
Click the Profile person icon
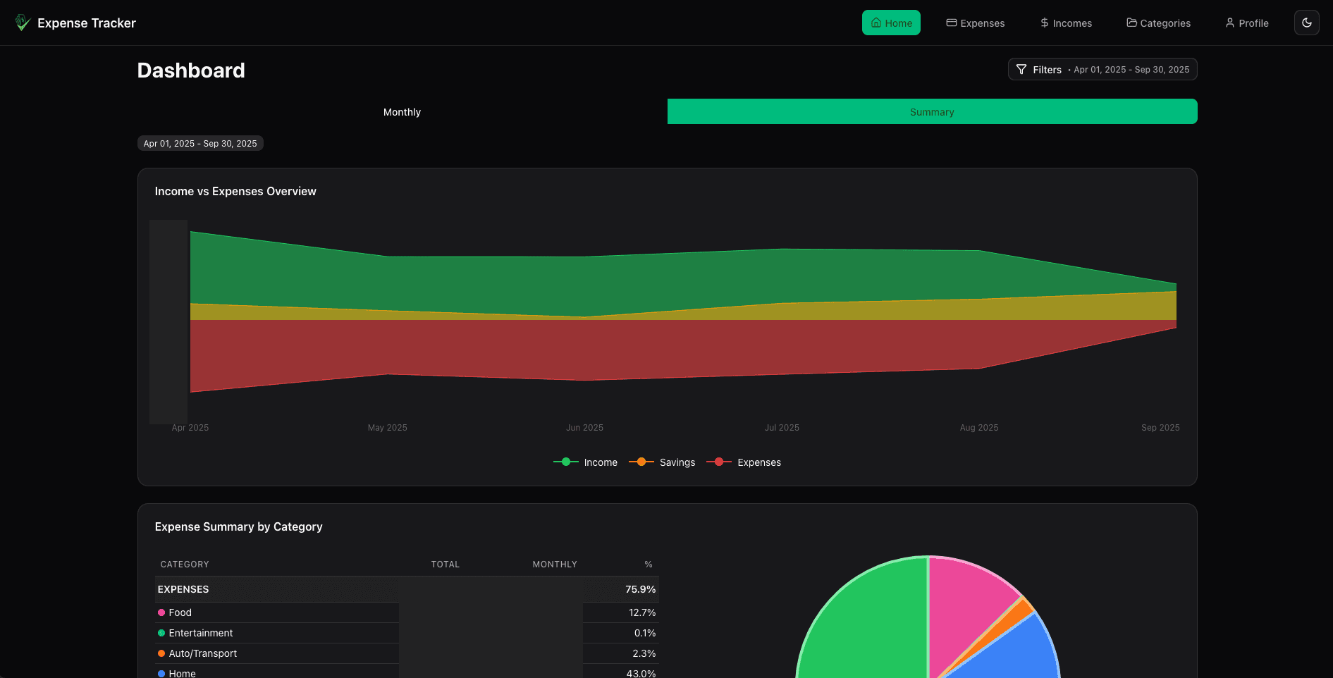pyautogui.click(x=1230, y=23)
